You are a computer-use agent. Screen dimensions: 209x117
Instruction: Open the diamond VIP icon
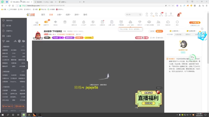point(140,22)
